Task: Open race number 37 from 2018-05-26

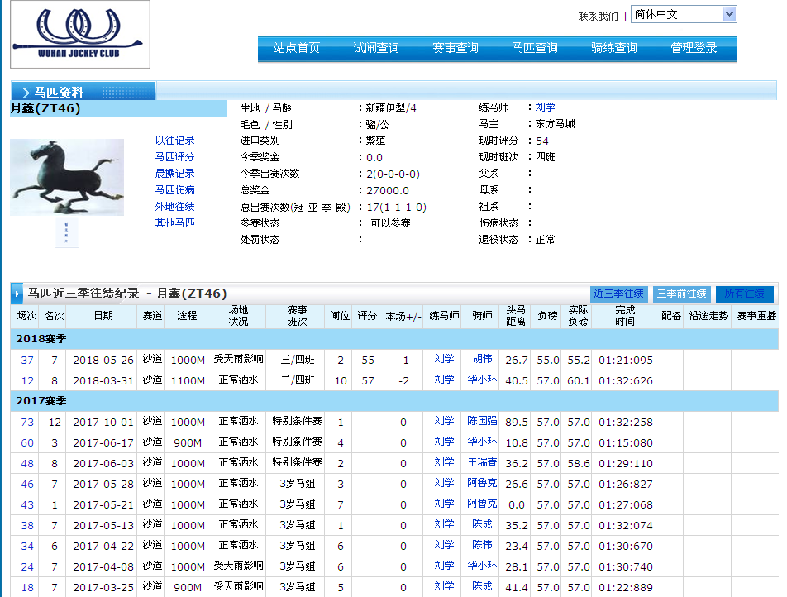Action: click(27, 360)
